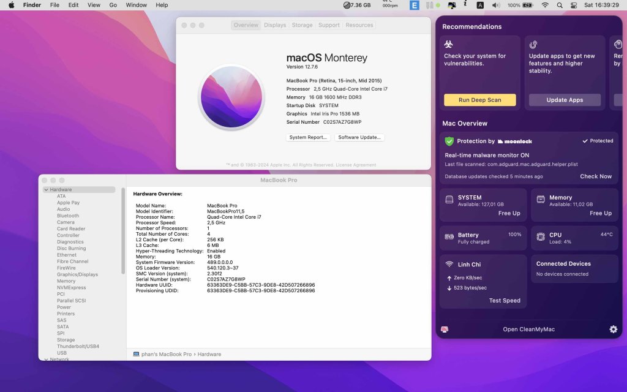Click the clock showing Sat 16:39:29

coord(601,5)
